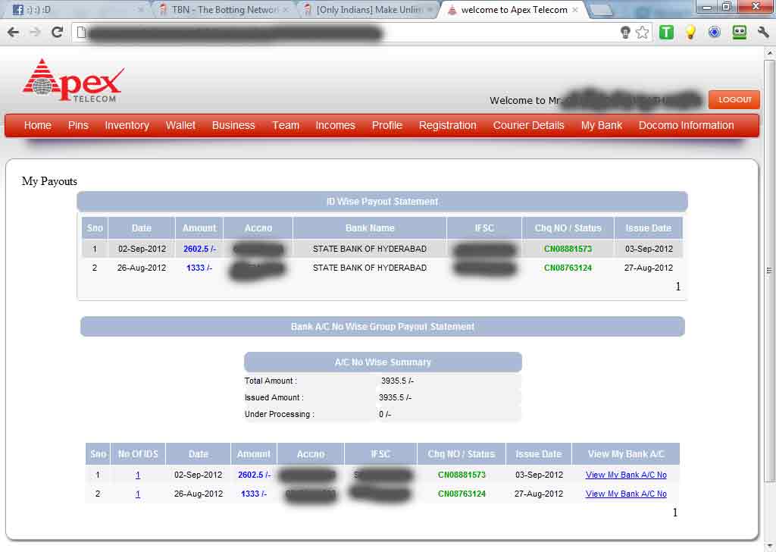Click page number 1 under ID Wise table

[678, 286]
